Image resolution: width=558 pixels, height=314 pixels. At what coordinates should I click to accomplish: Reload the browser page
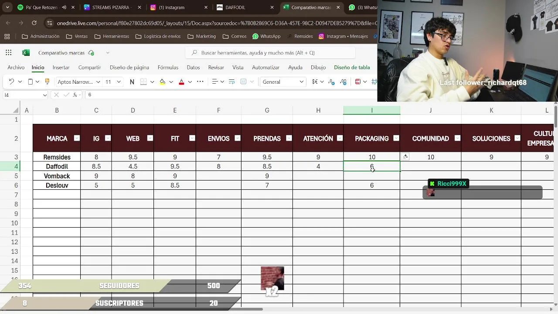[x=34, y=23]
